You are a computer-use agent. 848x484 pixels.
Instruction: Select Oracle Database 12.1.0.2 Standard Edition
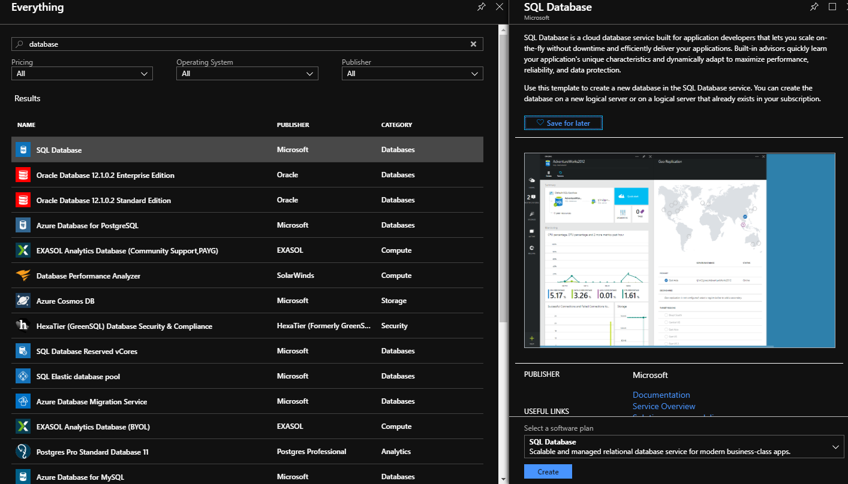247,200
